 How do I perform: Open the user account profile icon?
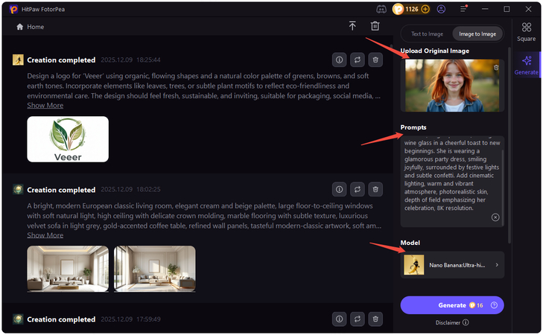pos(441,10)
